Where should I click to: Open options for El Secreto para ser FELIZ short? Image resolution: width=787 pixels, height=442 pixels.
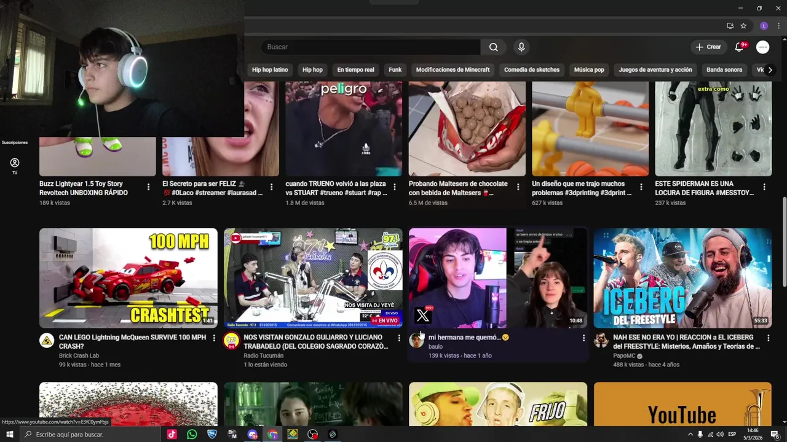click(271, 187)
